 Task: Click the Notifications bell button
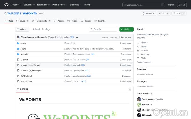click(x=148, y=13)
